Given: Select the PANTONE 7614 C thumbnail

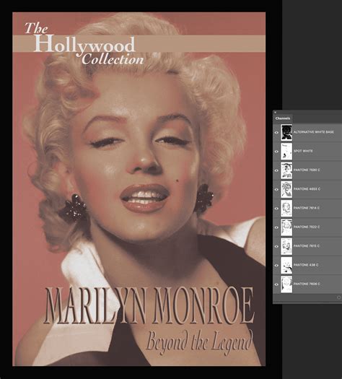Looking at the screenshot, I should (x=286, y=209).
